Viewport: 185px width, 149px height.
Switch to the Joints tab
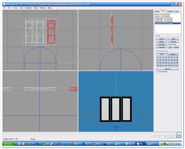(177, 11)
